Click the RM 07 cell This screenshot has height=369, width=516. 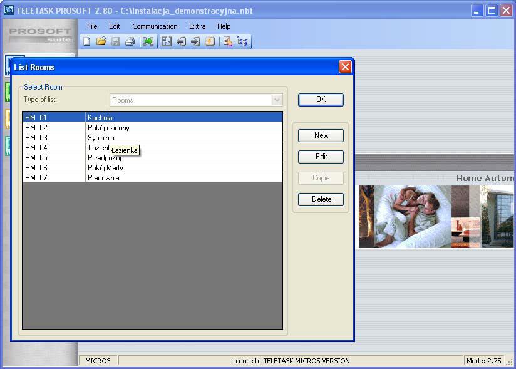coord(54,178)
